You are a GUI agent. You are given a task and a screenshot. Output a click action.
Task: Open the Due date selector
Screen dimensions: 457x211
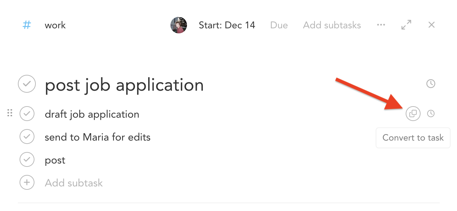(x=279, y=25)
